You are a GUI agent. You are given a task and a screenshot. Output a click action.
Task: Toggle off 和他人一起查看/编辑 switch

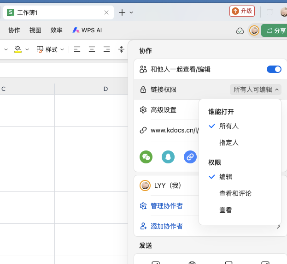[274, 69]
